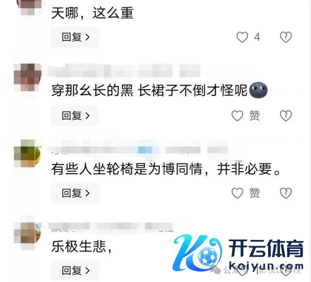
Task: Click the '开云体育' watermark text
Action: [266, 248]
